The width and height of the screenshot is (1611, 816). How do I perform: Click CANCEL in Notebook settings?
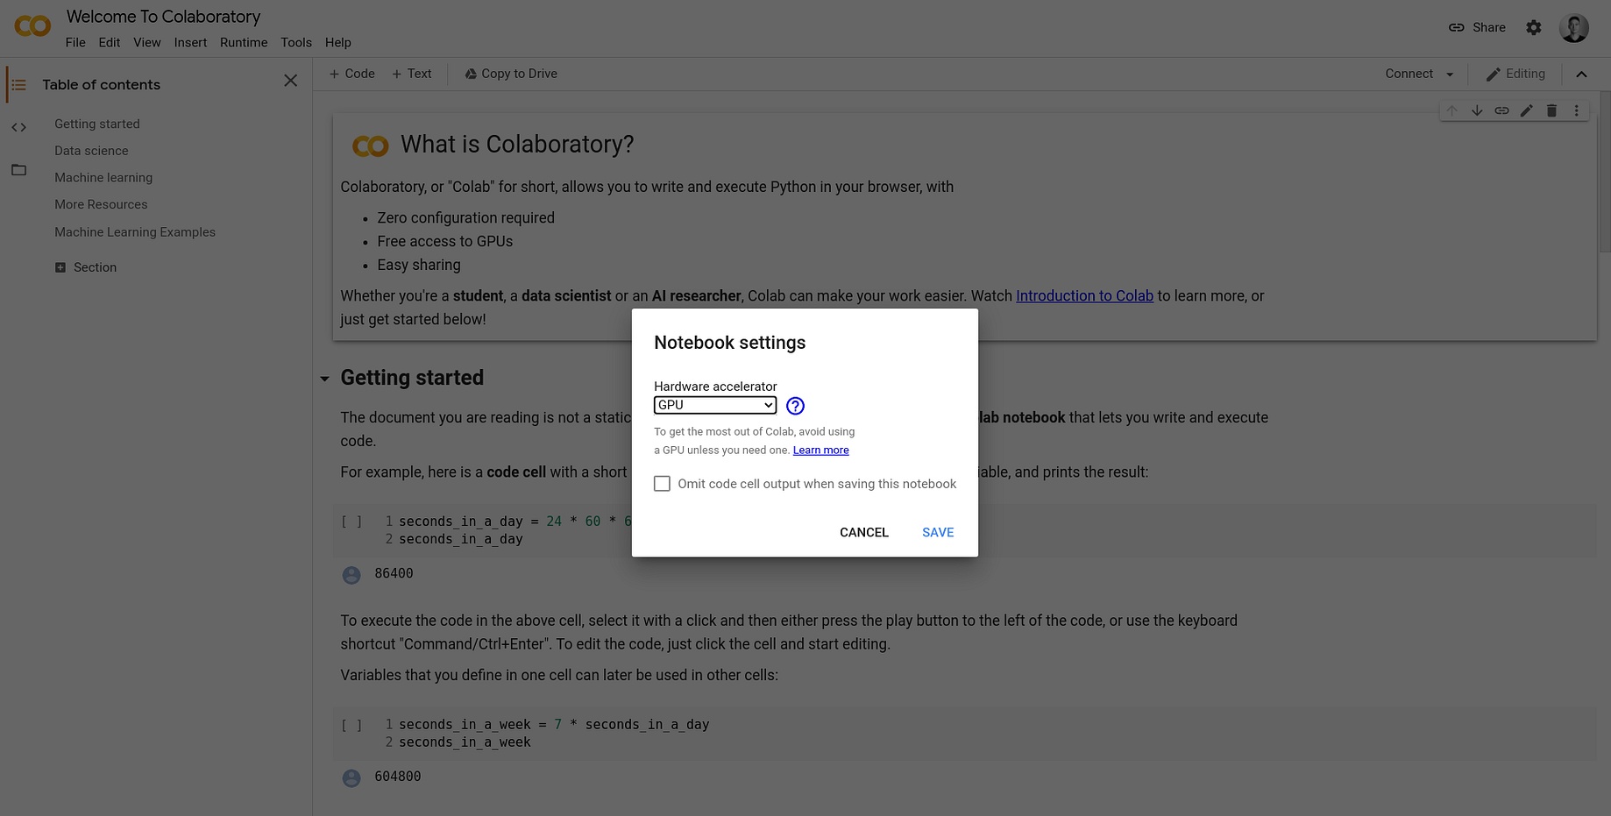point(864,533)
